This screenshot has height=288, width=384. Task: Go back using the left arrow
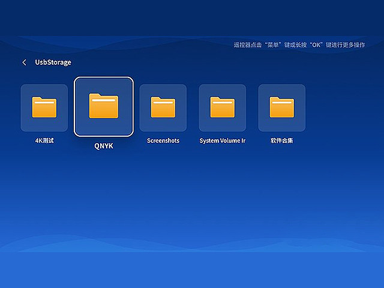click(24, 62)
